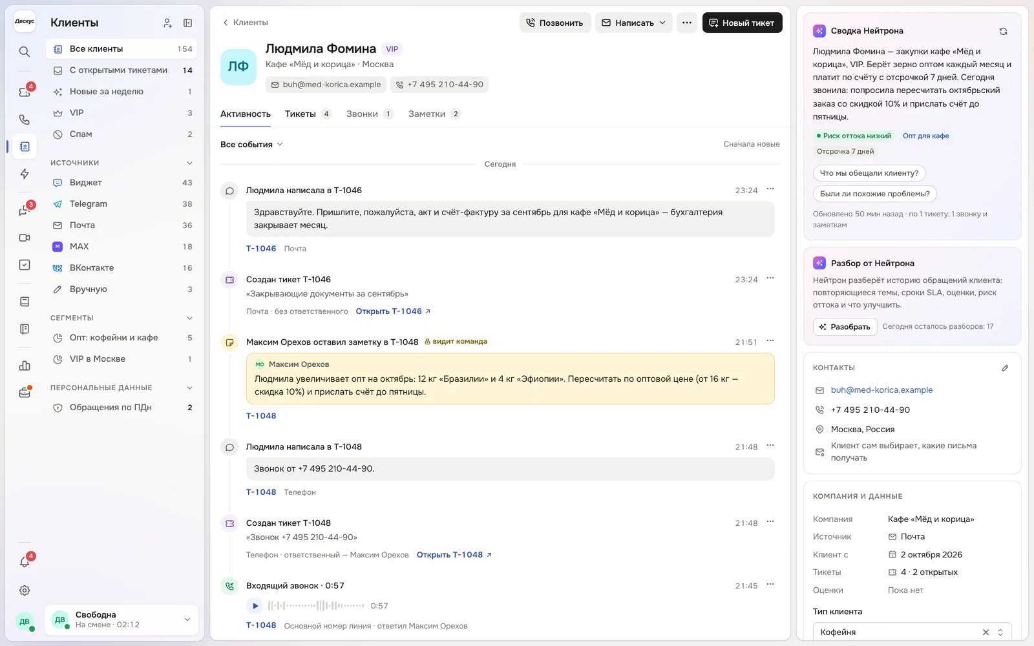Viewport: 1034px width, 646px height.
Task: Toggle the sidebar panel layout icon
Action: point(187,23)
